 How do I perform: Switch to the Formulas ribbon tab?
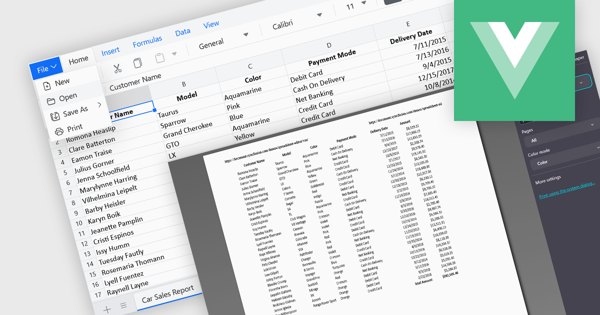coord(147,42)
